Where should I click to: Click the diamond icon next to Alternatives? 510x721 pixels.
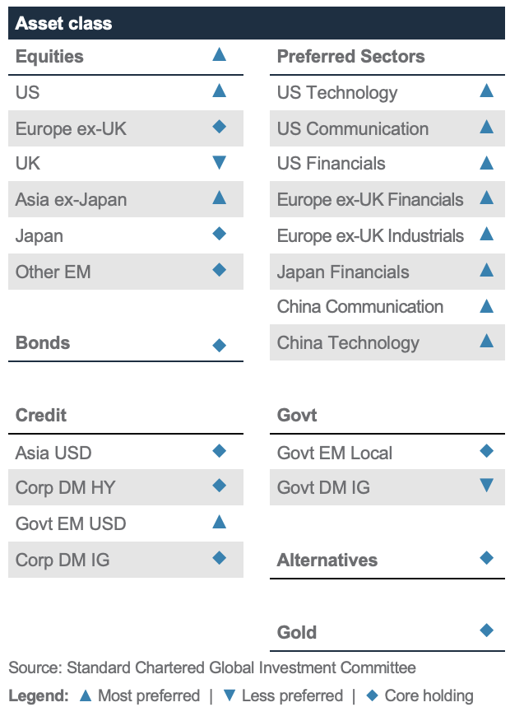tap(486, 558)
